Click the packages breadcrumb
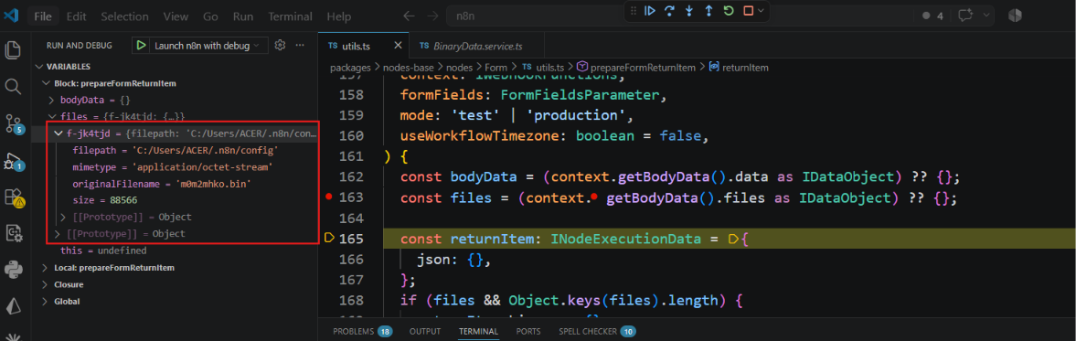The height and width of the screenshot is (341, 1076). pyautogui.click(x=351, y=68)
